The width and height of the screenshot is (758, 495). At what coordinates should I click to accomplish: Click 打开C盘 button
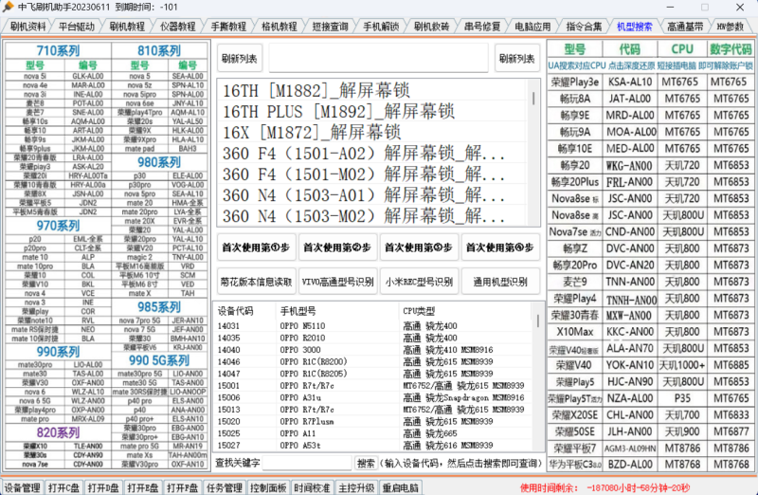click(63, 487)
